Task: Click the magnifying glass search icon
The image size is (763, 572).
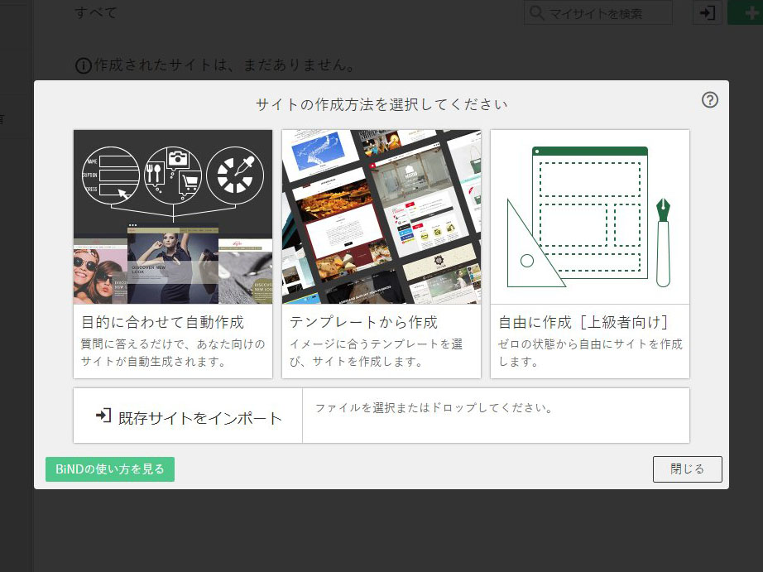Action: [537, 12]
